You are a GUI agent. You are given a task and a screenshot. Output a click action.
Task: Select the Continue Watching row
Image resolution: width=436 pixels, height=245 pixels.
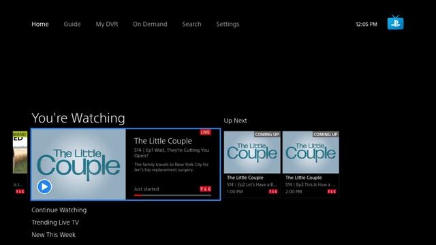pos(59,210)
